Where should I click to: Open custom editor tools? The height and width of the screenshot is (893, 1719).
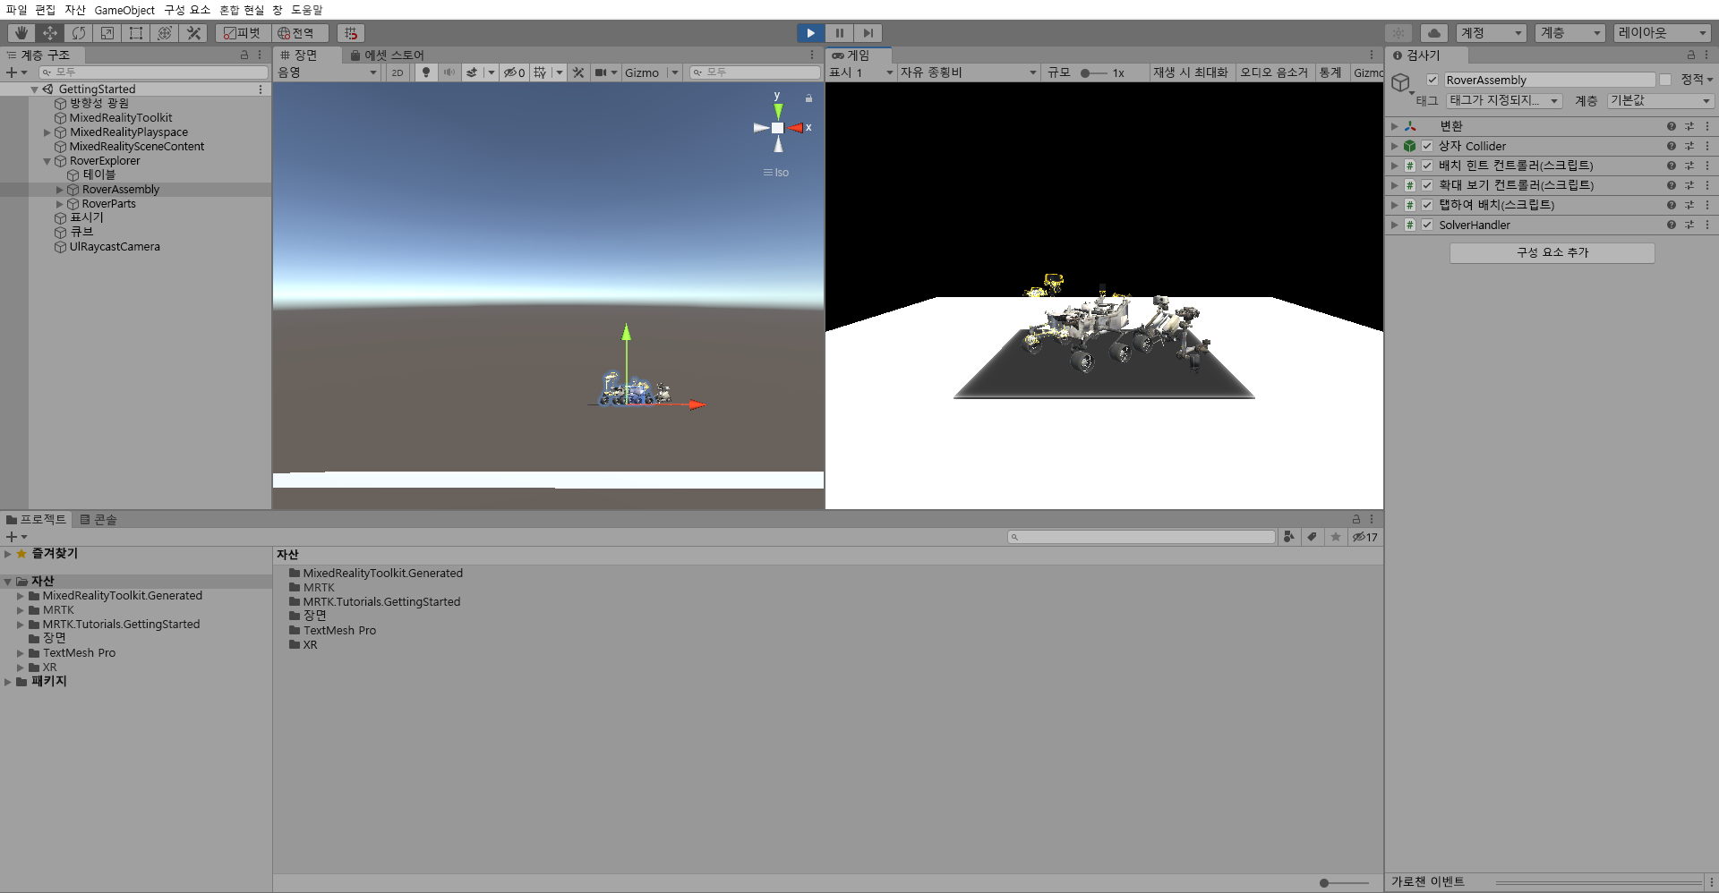tap(193, 33)
